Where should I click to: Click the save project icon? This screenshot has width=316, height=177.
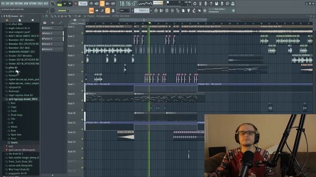coord(216,3)
